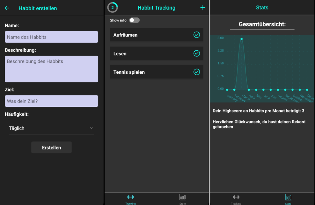The image size is (315, 205).
Task: Tap the plus icon to add a habit
Action: [203, 8]
